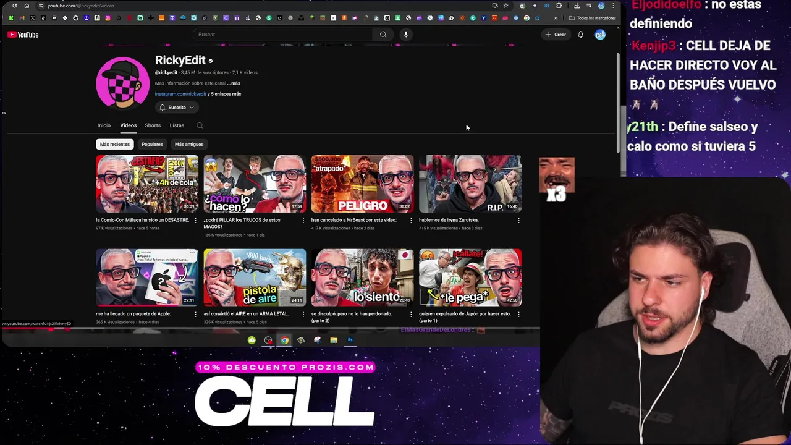Screen dimensions: 791x445
Task: Open the green cloud taskbar app
Action: (252, 340)
